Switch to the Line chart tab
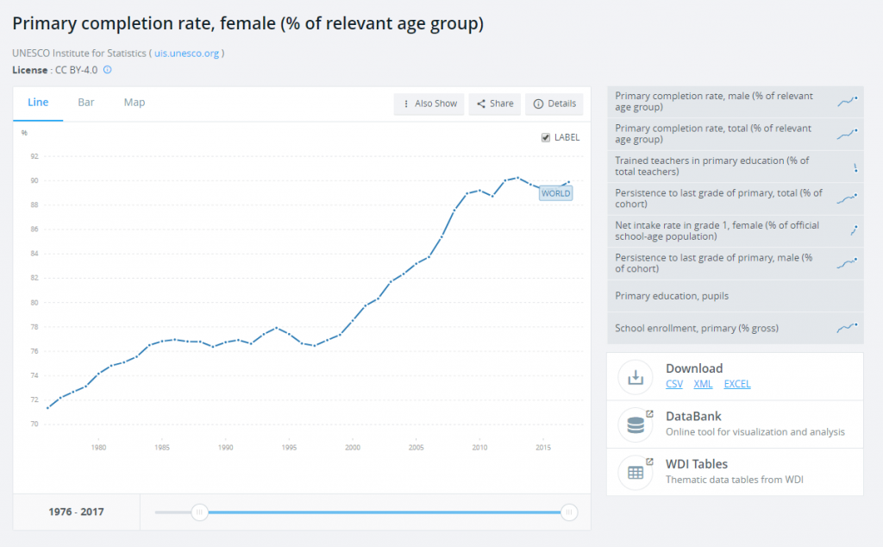This screenshot has width=883, height=547. coord(38,103)
